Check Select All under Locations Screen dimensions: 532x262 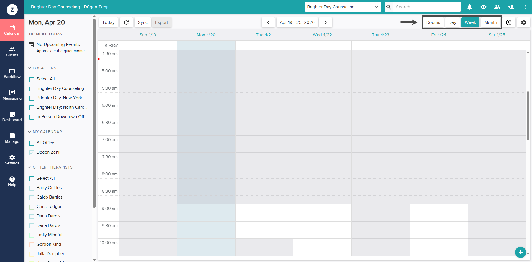[32, 79]
